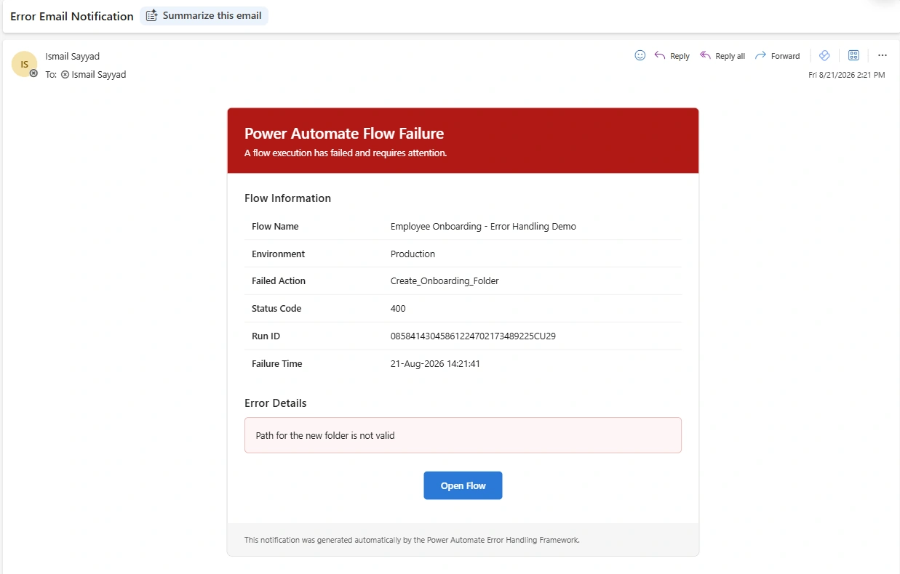Click the smiley emoji reaction icon

click(x=640, y=55)
